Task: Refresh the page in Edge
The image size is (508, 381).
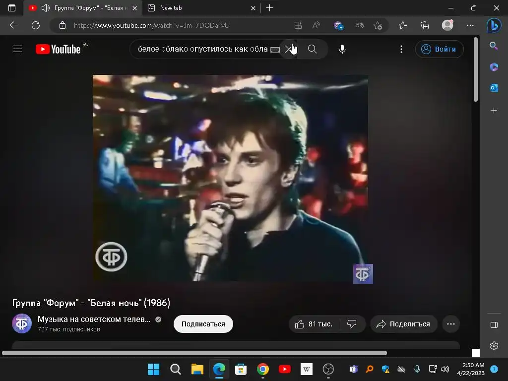Action: point(36,25)
